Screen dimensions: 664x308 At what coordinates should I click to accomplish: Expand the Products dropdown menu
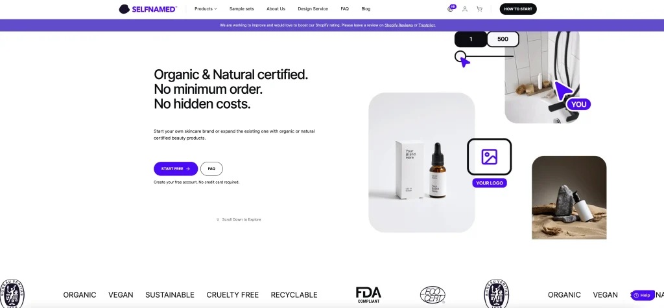tap(206, 9)
